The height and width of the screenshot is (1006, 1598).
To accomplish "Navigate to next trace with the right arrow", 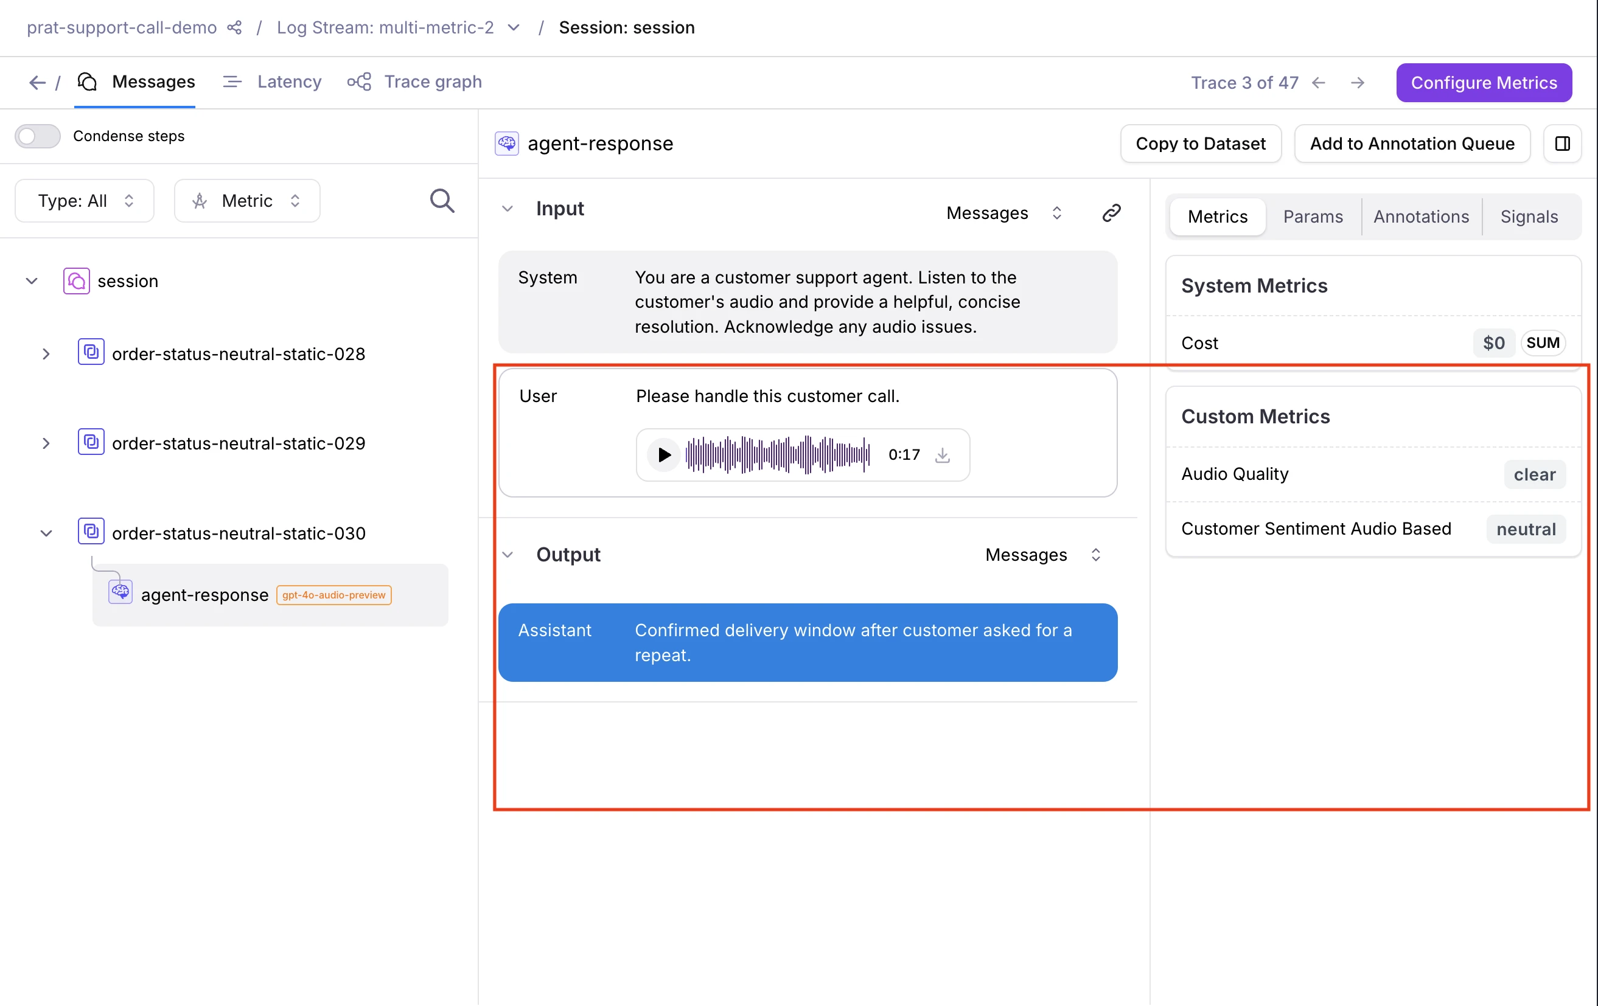I will [1358, 82].
